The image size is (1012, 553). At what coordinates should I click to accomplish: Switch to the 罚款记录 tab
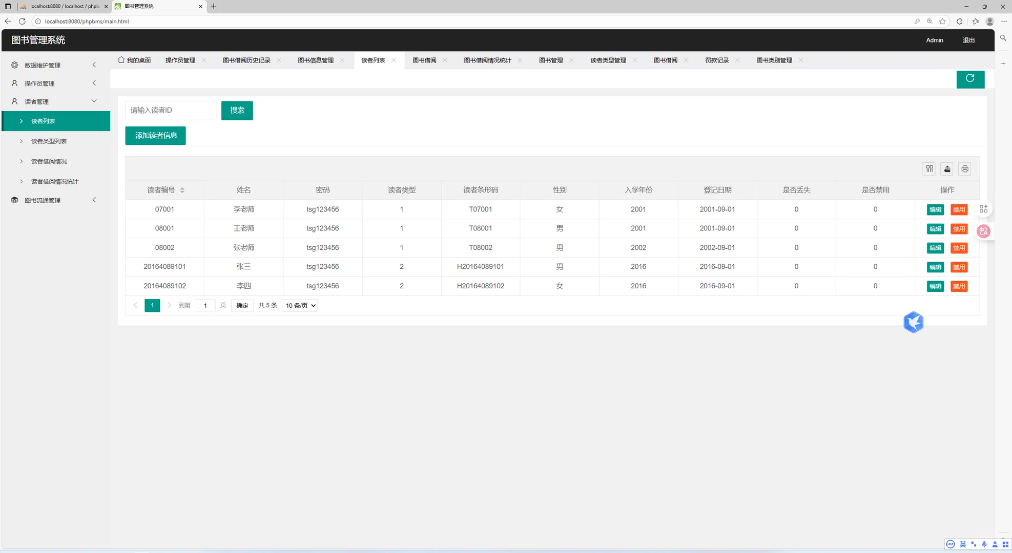click(716, 60)
